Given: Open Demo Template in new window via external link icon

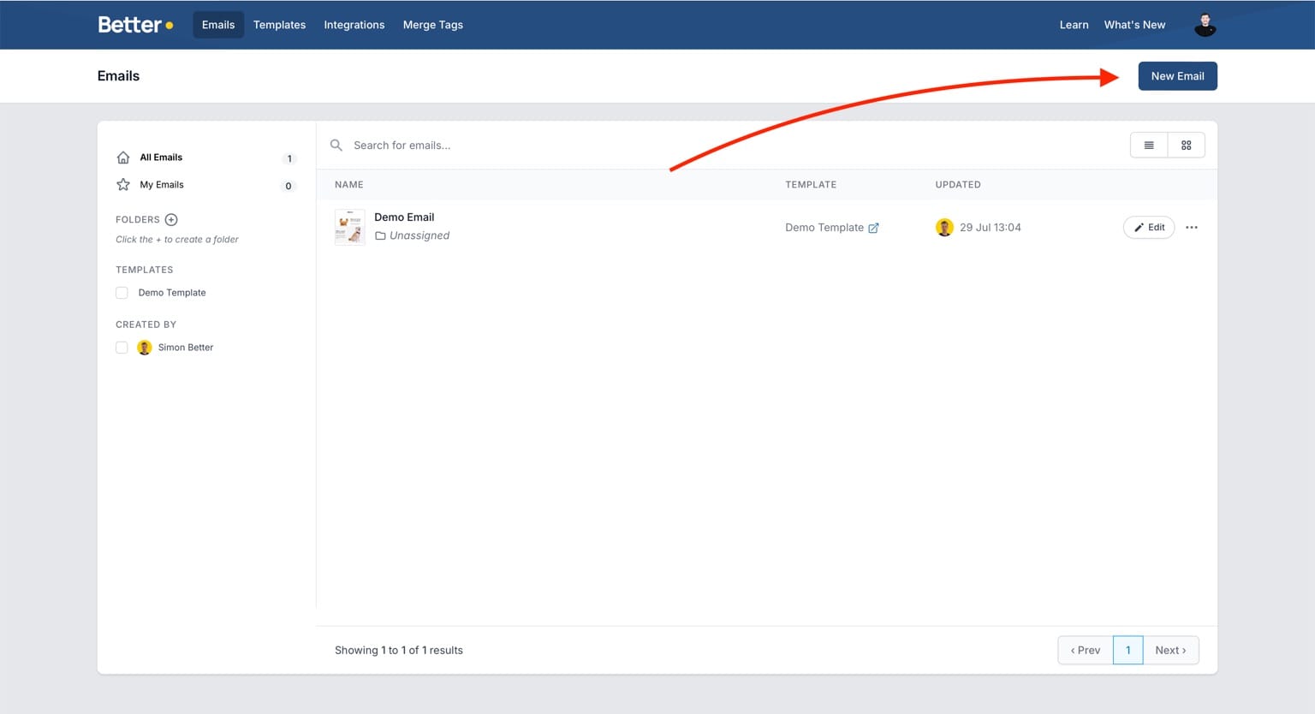Looking at the screenshot, I should coord(874,227).
